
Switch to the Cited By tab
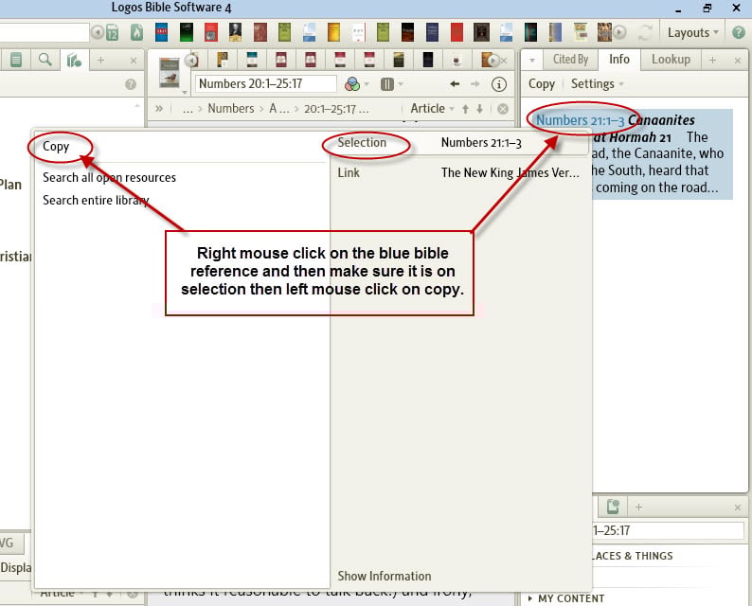[570, 60]
